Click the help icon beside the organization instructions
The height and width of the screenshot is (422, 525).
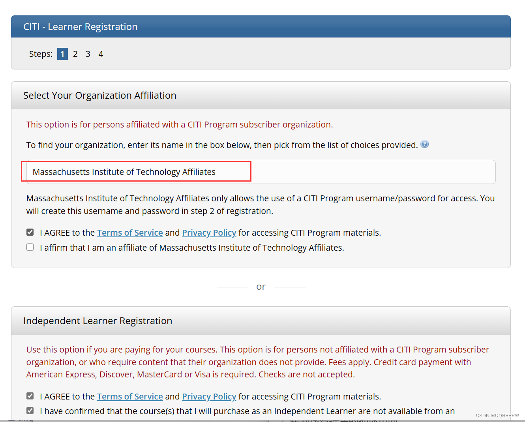pos(425,144)
